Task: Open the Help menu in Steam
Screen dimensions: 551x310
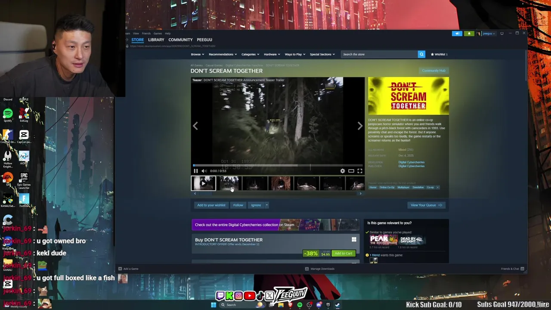Action: coord(167,34)
